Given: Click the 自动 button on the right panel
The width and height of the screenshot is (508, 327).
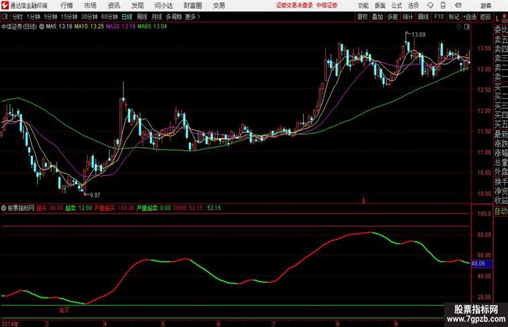Looking at the screenshot, I should [501, 212].
